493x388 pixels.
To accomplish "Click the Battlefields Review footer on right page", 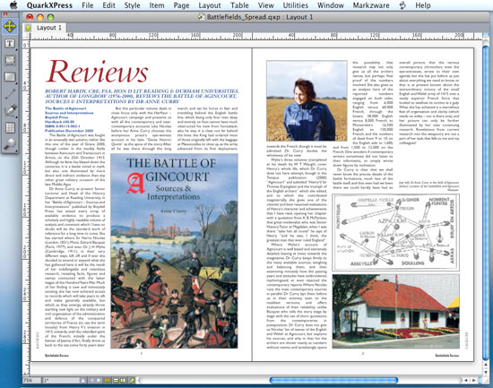I will (447, 356).
